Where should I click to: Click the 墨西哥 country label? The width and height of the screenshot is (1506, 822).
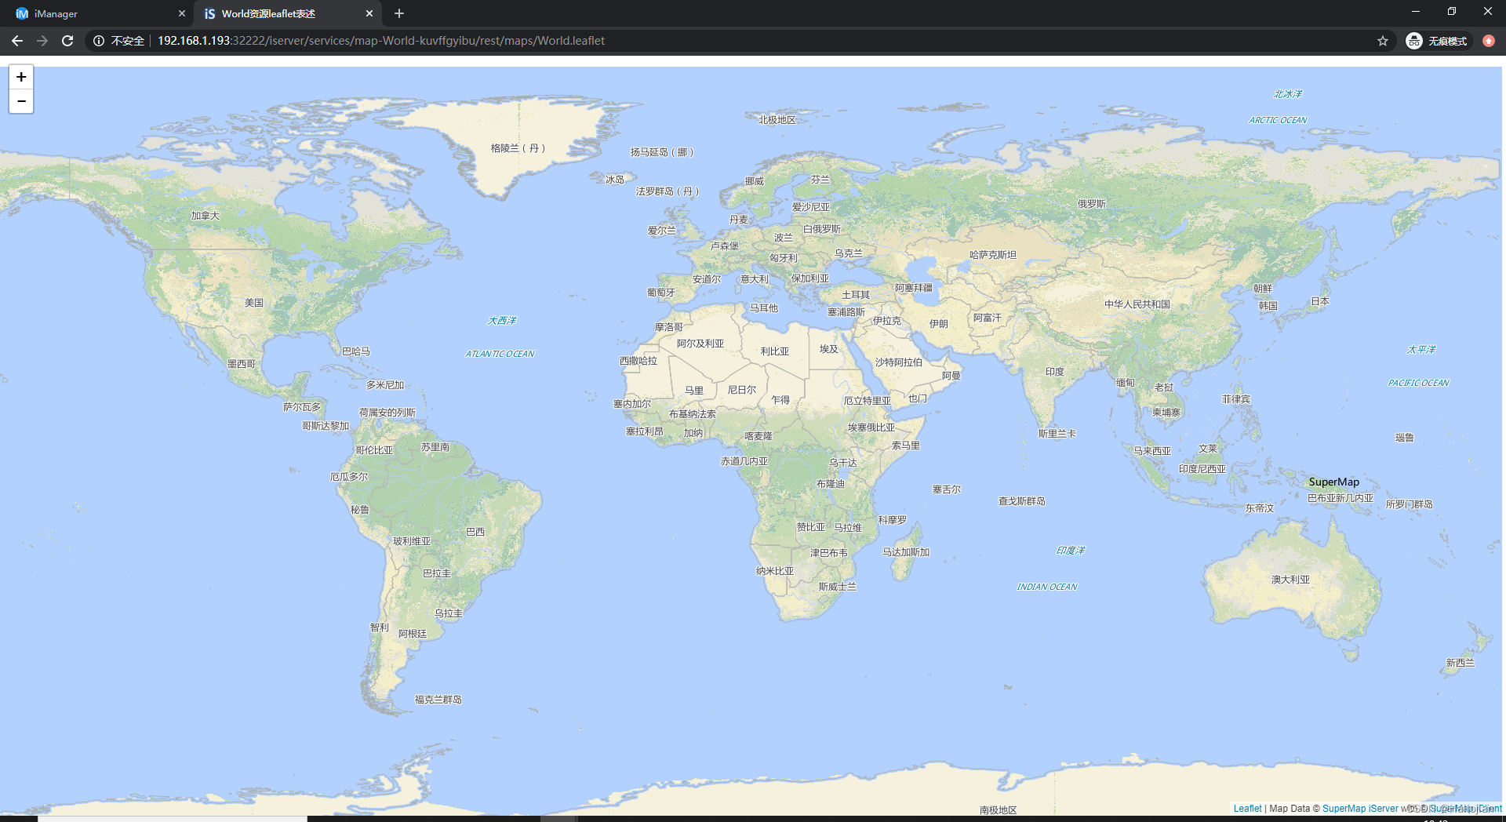[242, 364]
